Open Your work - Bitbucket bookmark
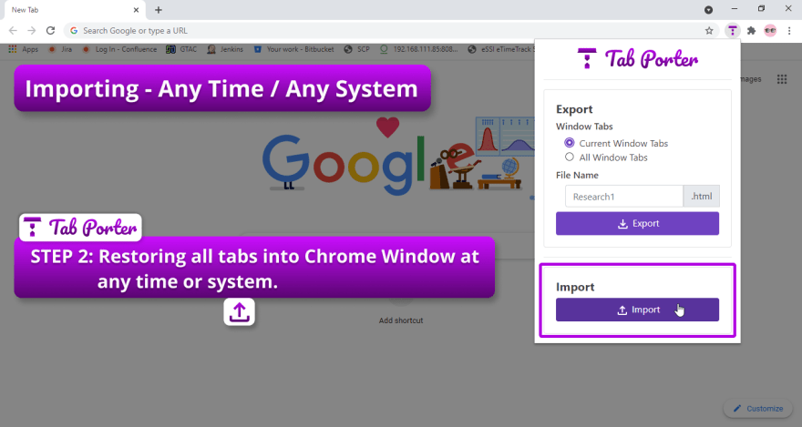802x427 pixels. tap(294, 49)
